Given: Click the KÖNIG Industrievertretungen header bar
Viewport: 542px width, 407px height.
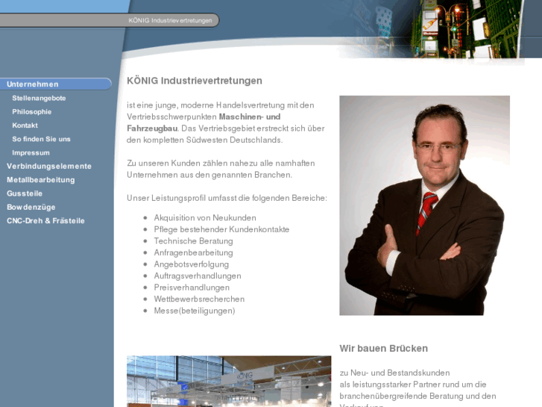Looking at the screenshot, I should [x=110, y=20].
